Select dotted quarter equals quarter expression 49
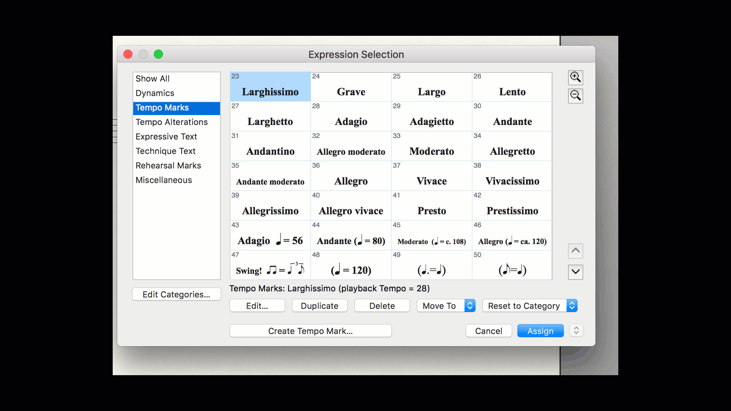The image size is (731, 411). pos(432,265)
